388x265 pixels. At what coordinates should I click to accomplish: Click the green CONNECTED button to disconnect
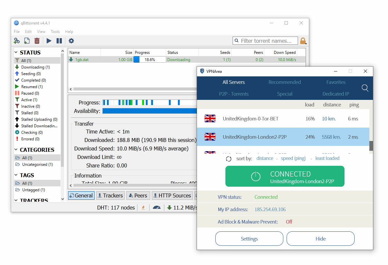(285, 176)
